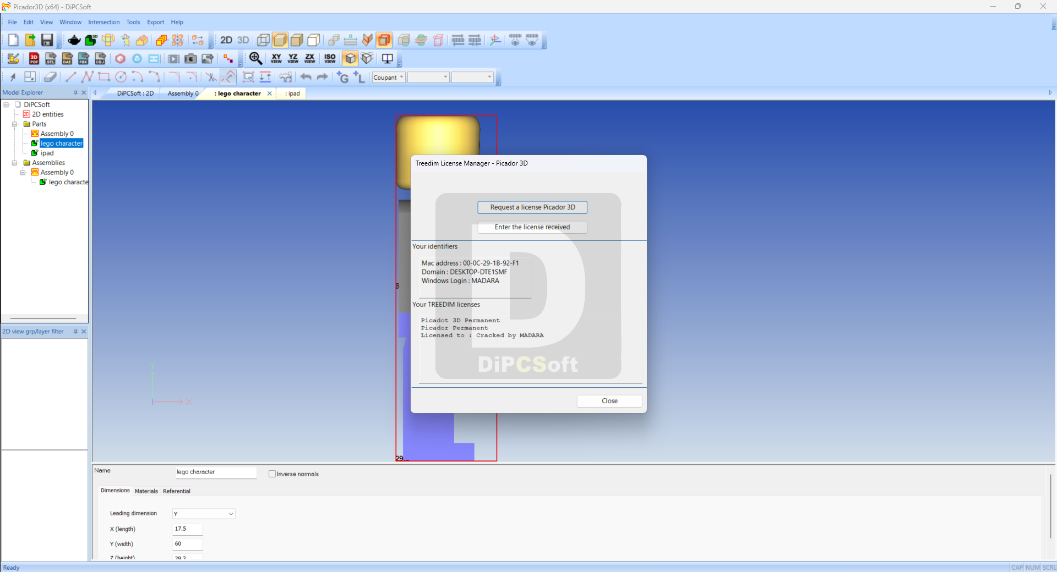Open the Intersection menu
Screen dimensions: 1057x572
104,22
